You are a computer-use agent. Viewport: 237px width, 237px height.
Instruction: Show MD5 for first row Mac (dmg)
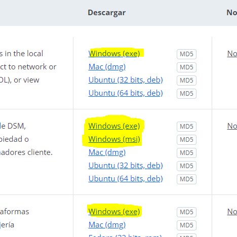click(x=186, y=67)
